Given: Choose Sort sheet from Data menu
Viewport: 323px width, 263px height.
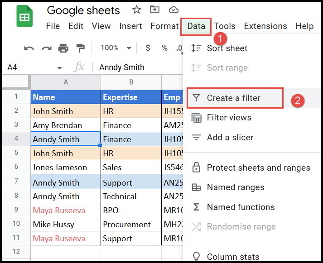Looking at the screenshot, I should (x=252, y=48).
